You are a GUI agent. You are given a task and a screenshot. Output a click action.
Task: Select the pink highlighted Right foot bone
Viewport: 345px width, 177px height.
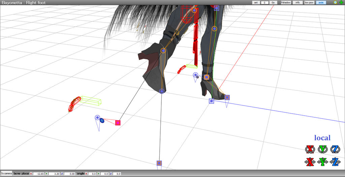click(x=118, y=123)
